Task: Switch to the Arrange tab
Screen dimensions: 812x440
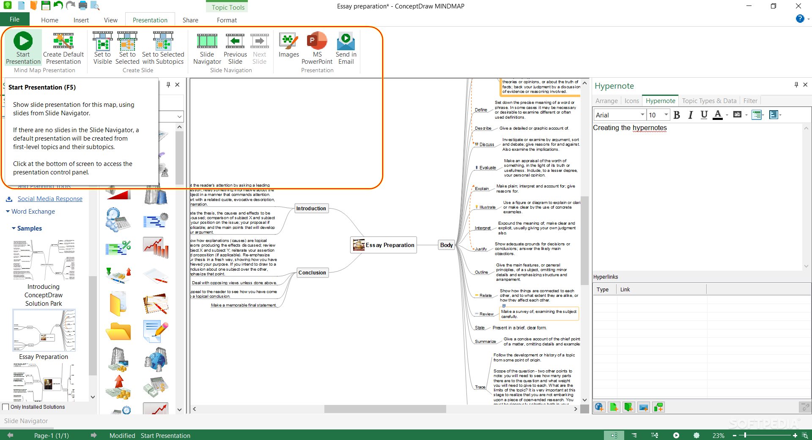Action: point(606,100)
